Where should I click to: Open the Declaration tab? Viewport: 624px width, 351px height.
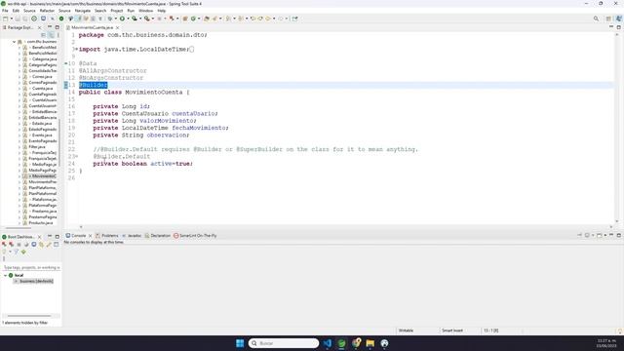(x=158, y=236)
